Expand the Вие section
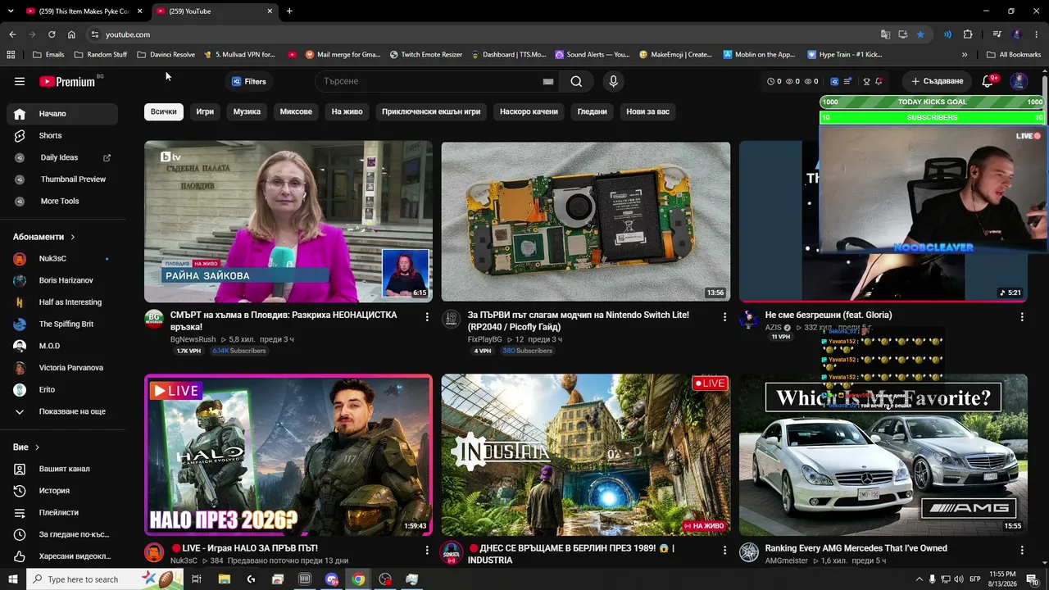 [x=26, y=447]
